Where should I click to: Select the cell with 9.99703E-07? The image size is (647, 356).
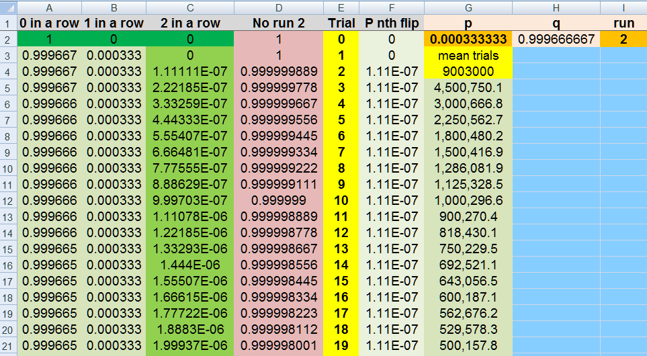[x=190, y=200]
